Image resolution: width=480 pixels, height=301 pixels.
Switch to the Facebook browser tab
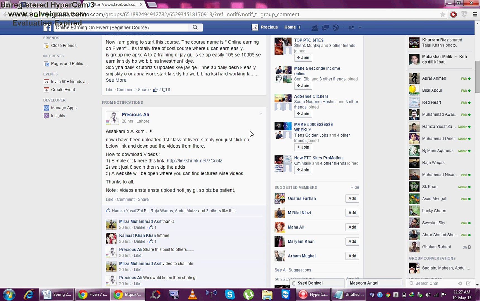(114, 4)
